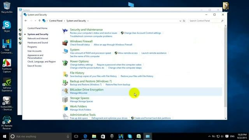The height and width of the screenshot is (140, 249).
Task: Open Recycle Bin on the desktop
Action: (7, 7)
